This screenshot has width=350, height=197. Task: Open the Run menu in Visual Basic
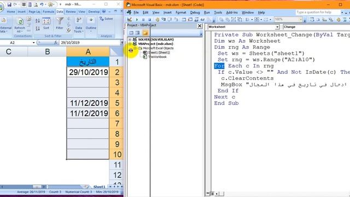(x=207, y=13)
